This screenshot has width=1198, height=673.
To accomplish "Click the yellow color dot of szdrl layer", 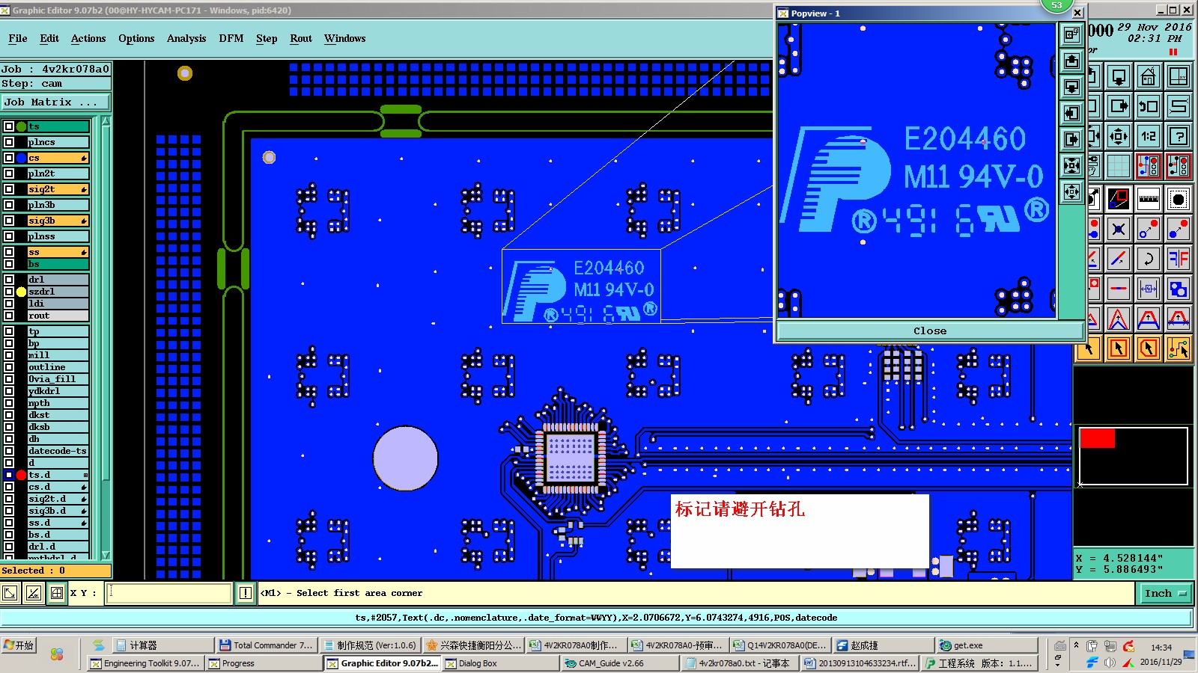I will click(21, 292).
